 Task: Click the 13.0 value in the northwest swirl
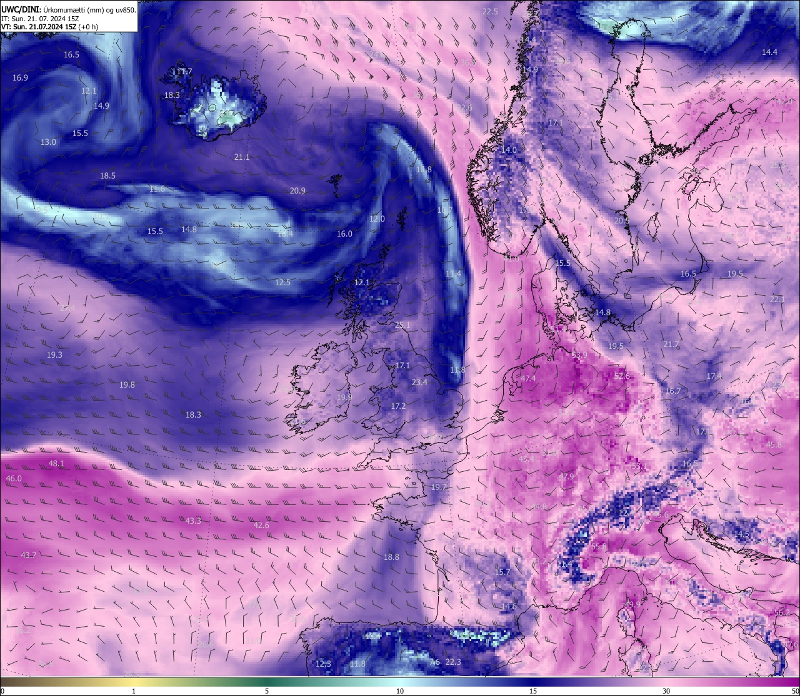(x=48, y=142)
